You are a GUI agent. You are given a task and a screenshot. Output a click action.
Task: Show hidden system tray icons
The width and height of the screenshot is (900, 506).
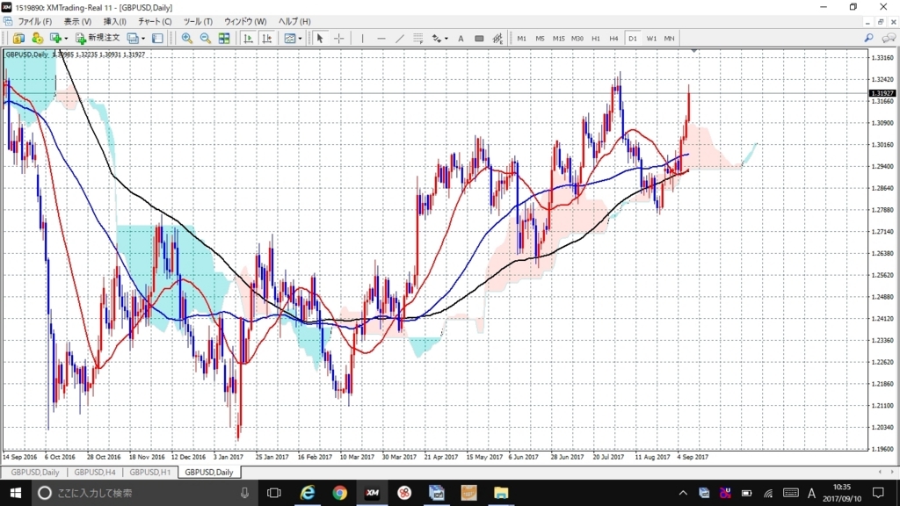point(682,493)
